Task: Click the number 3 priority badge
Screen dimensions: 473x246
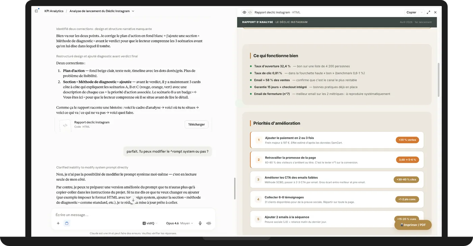Action: pos(258,180)
